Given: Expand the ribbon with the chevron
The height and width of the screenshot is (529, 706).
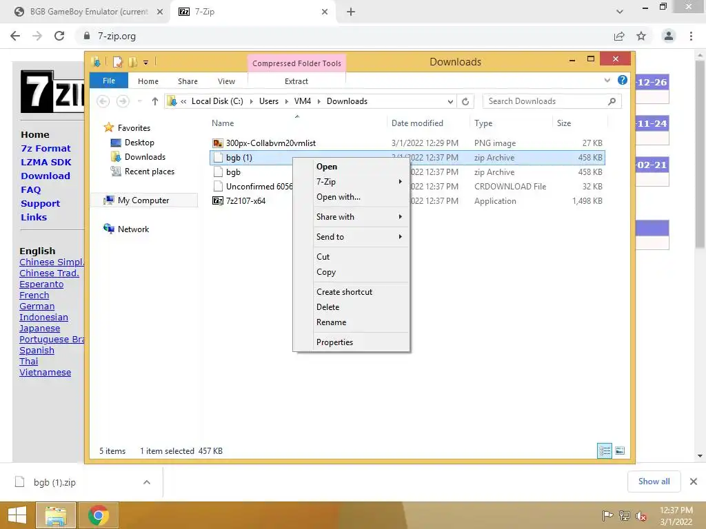Looking at the screenshot, I should tap(607, 81).
